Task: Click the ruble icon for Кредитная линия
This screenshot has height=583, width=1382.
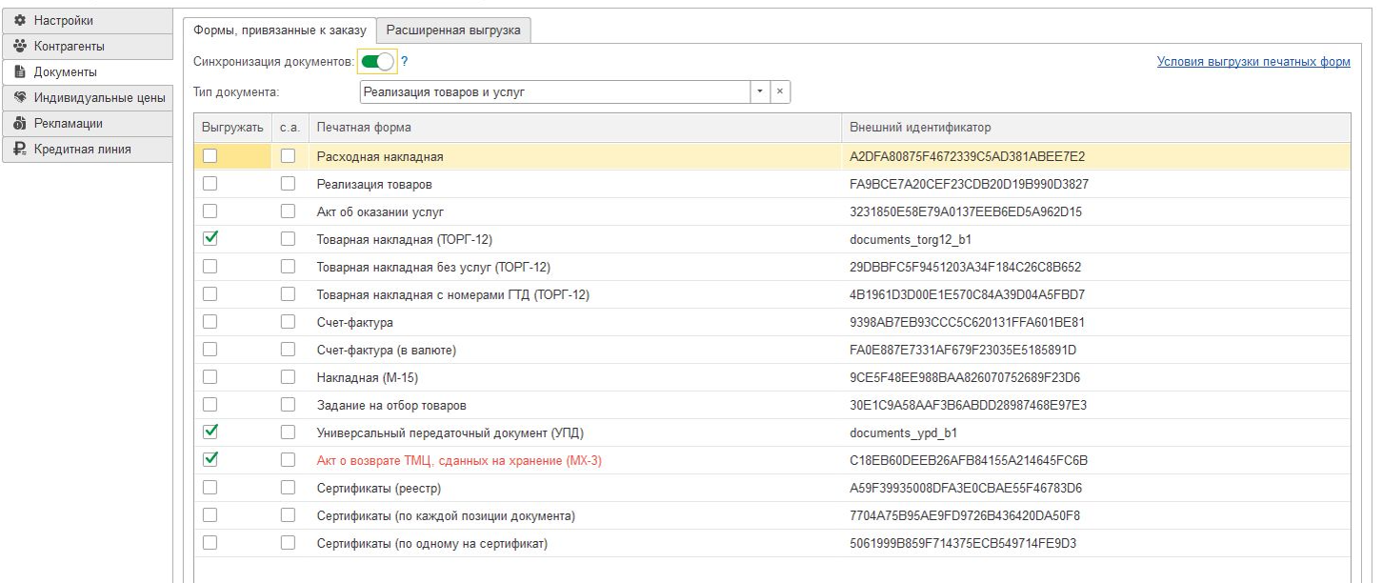Action: (19, 150)
